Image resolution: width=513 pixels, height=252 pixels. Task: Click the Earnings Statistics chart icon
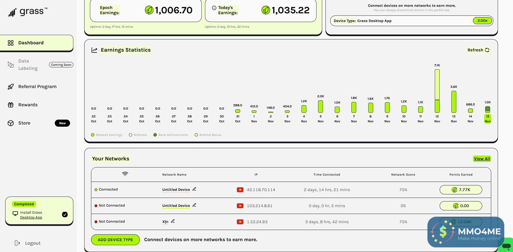94,50
